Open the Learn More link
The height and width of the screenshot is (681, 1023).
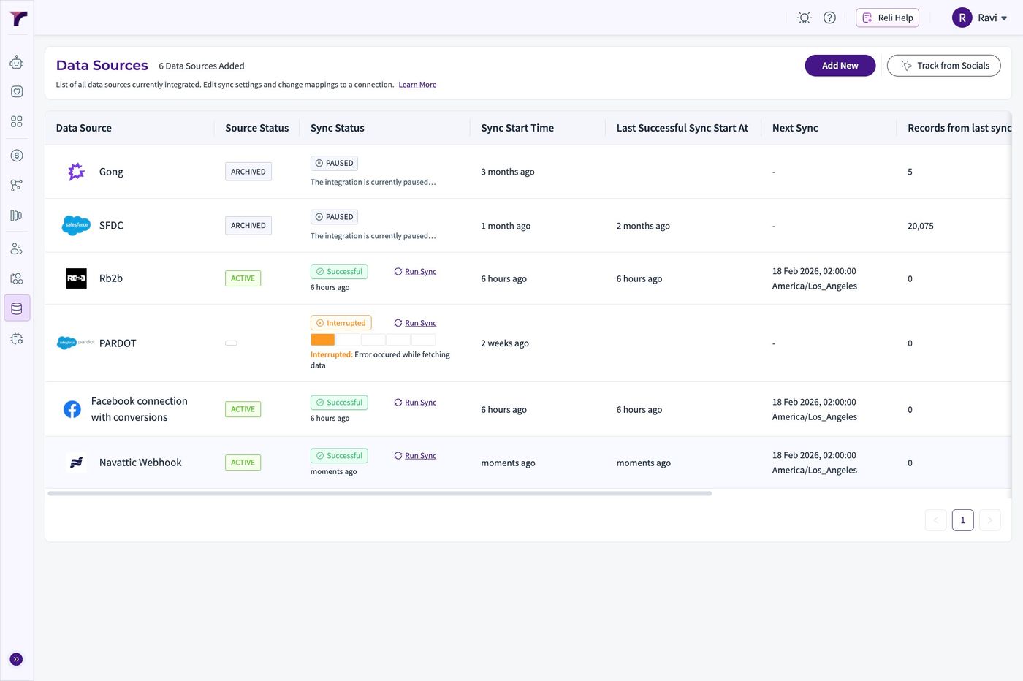(417, 85)
